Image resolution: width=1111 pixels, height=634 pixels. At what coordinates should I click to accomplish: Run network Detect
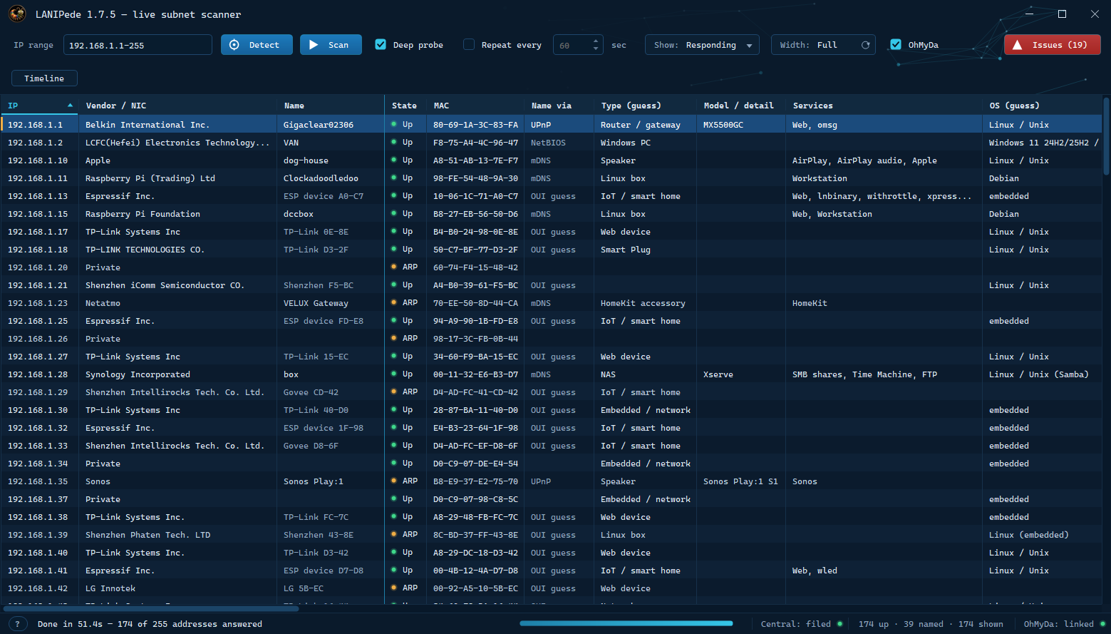[257, 45]
